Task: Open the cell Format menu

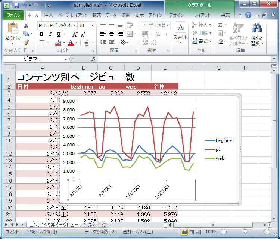Action: 201,41
